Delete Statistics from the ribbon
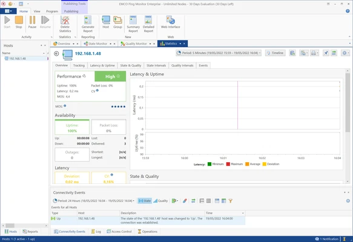This screenshot has width=353, height=242. 65,24
